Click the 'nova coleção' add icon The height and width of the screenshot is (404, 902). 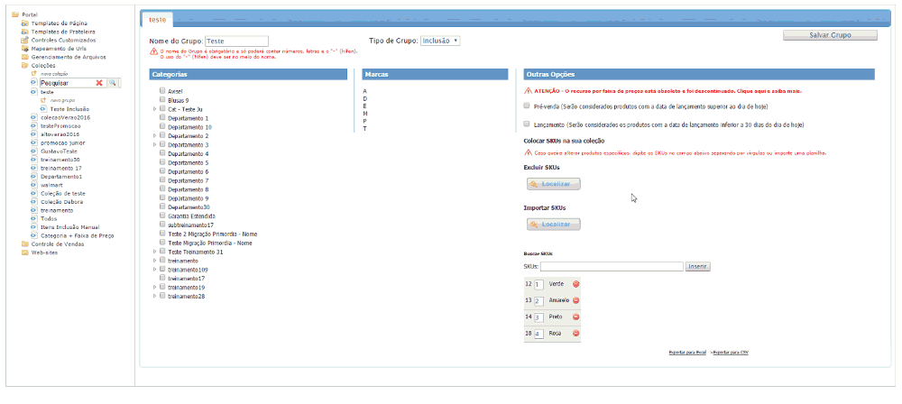pyautogui.click(x=34, y=74)
